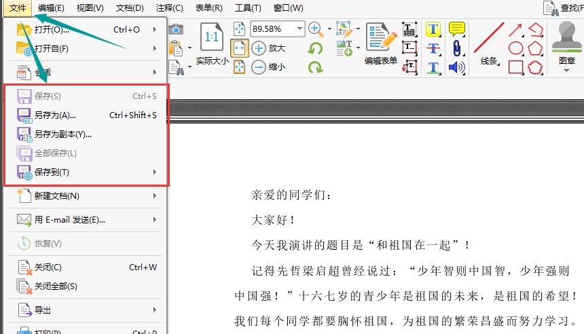The image size is (584, 334).
Task: Click the document line 亲爱的同学们：
Action: (x=291, y=195)
